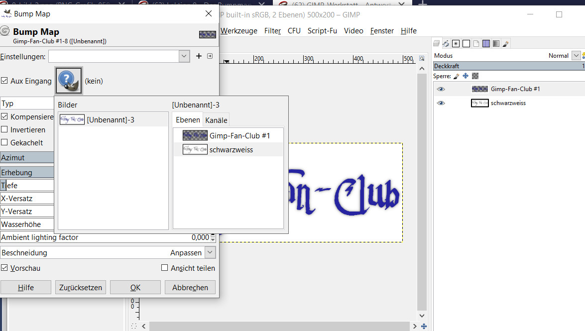The image size is (585, 331).
Task: Click the Aux input picker button with Wilber question mark
Action: pos(69,81)
